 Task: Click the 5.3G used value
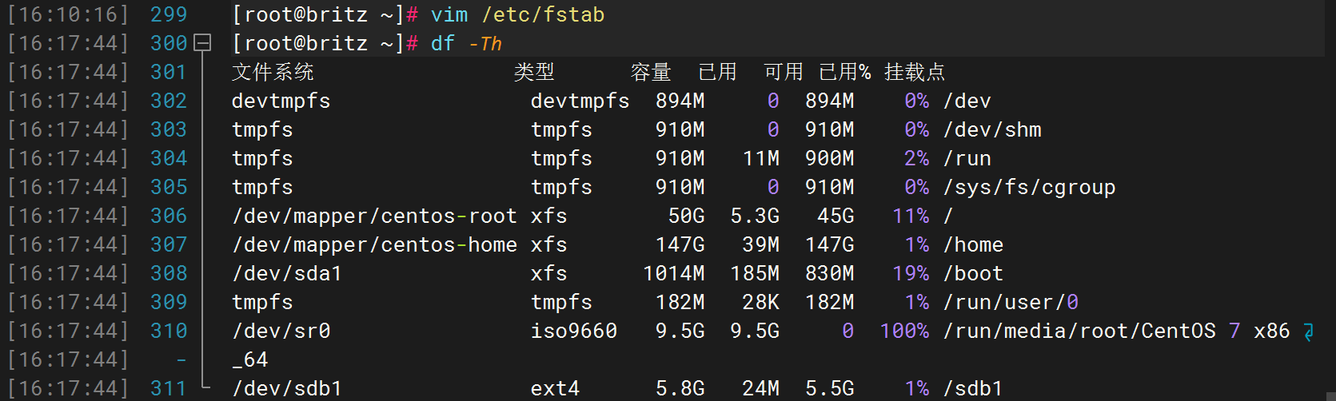[755, 216]
